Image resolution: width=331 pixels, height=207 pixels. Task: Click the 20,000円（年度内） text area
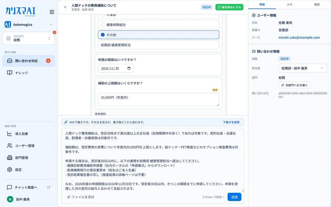159,99
